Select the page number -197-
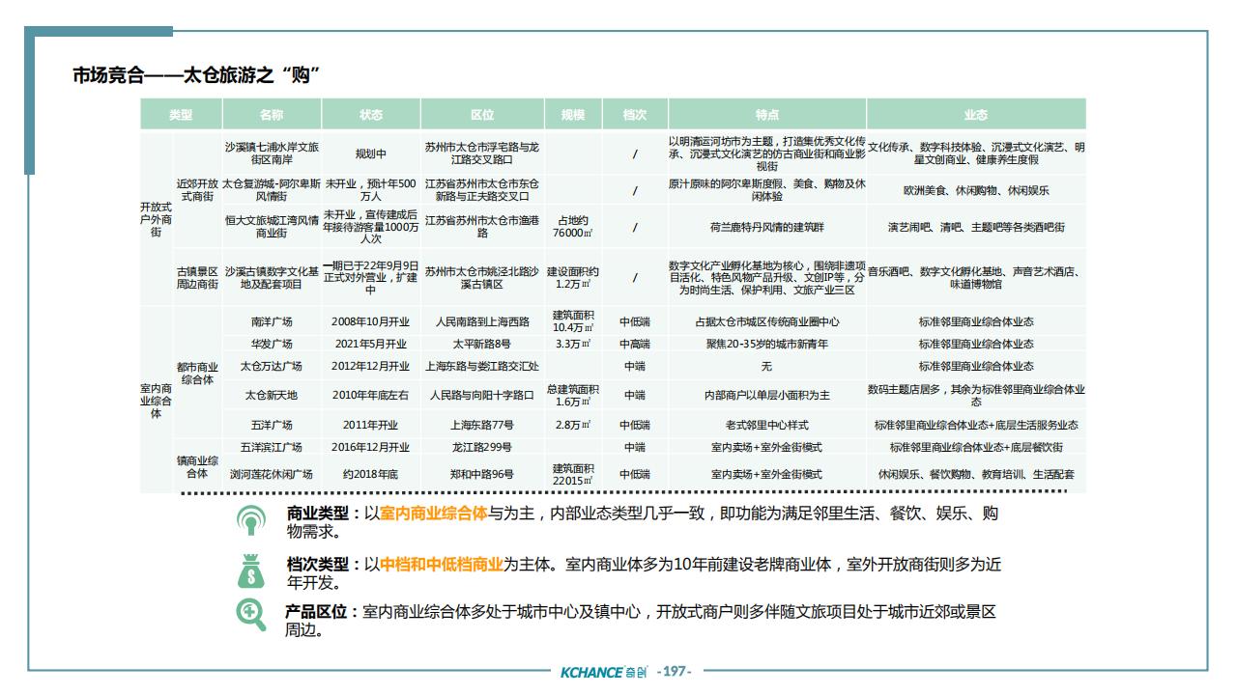The width and height of the screenshot is (1237, 695). point(675,671)
